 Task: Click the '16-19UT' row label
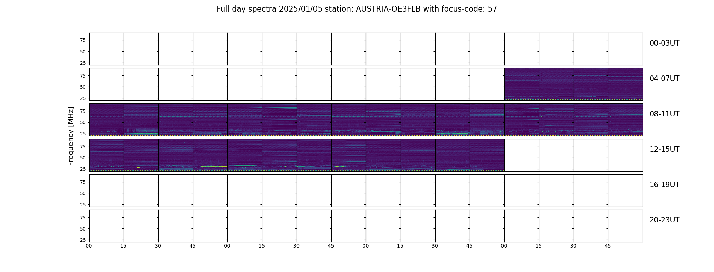coord(664,185)
